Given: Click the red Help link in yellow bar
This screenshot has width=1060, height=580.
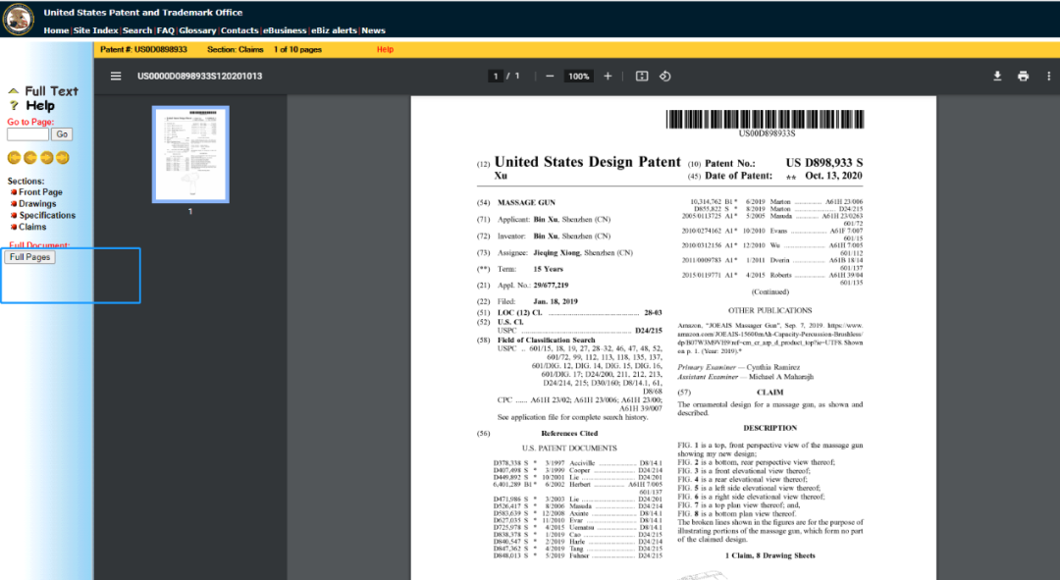Looking at the screenshot, I should [386, 49].
